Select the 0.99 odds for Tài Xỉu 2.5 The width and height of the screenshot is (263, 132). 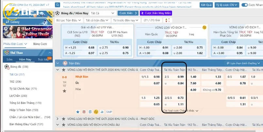coord(181,77)
